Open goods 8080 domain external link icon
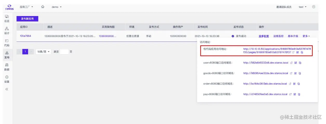Image resolution: width=326 pixels, height=124 pixels. tap(291, 73)
